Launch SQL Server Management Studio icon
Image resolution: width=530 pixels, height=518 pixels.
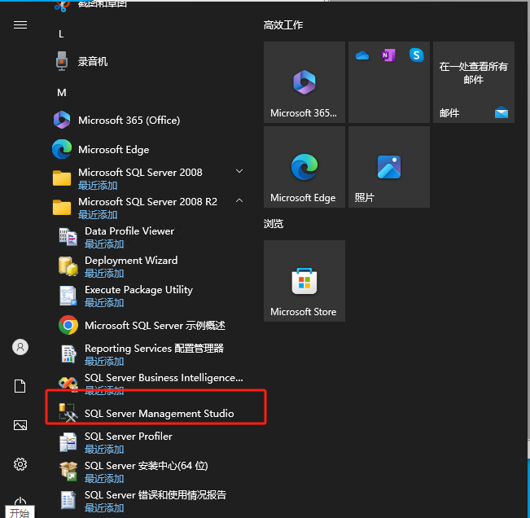[x=68, y=413]
